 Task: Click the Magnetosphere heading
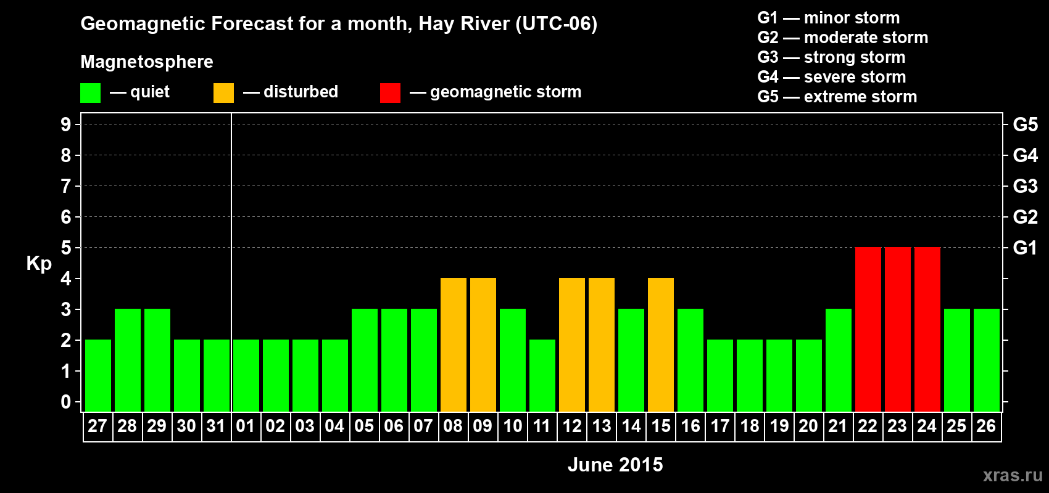tap(147, 62)
